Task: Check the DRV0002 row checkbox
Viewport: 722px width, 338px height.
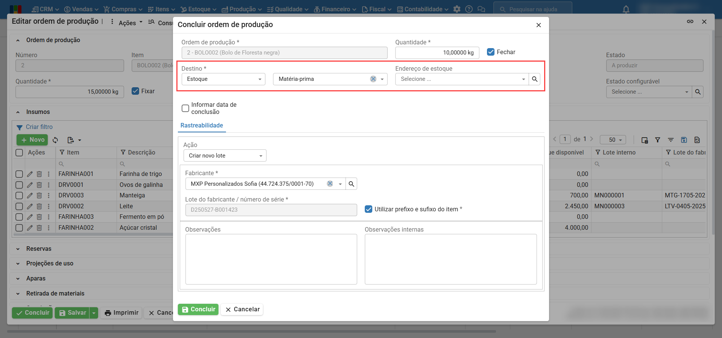Action: 19,206
